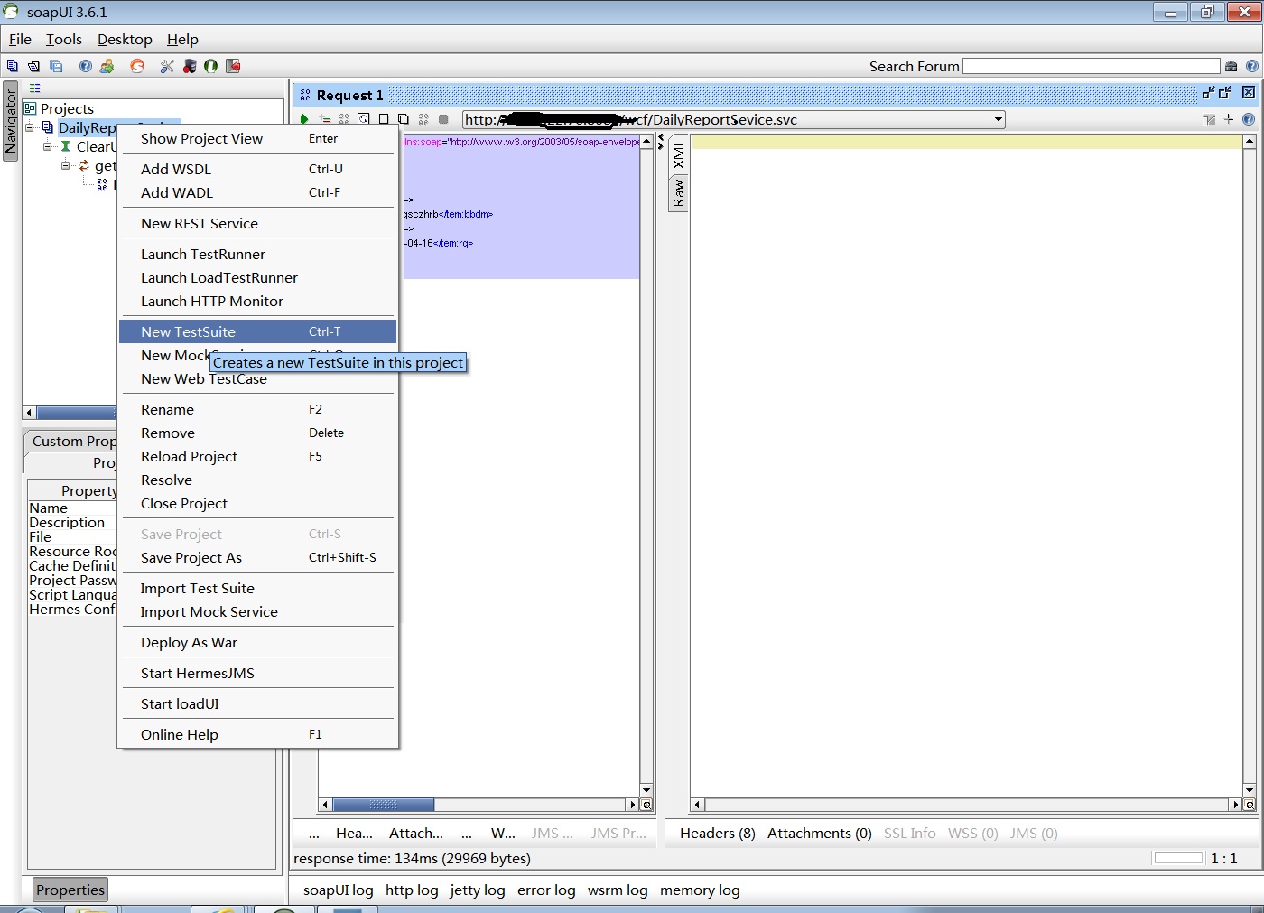Click the Properties button at bottom left
The image size is (1264, 913).
click(x=70, y=890)
